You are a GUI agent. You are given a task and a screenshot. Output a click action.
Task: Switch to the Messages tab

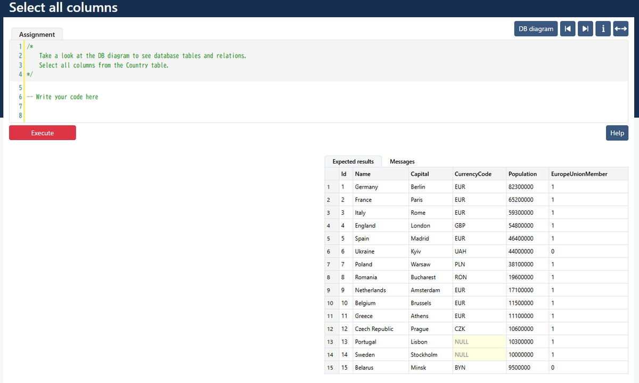[402, 161]
